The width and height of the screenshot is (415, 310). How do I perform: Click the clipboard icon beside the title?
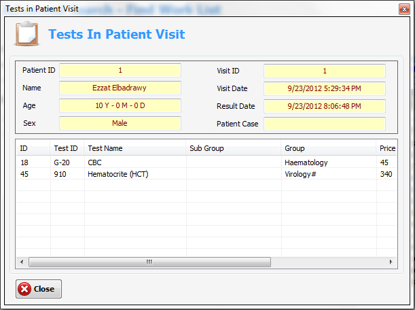pos(26,33)
